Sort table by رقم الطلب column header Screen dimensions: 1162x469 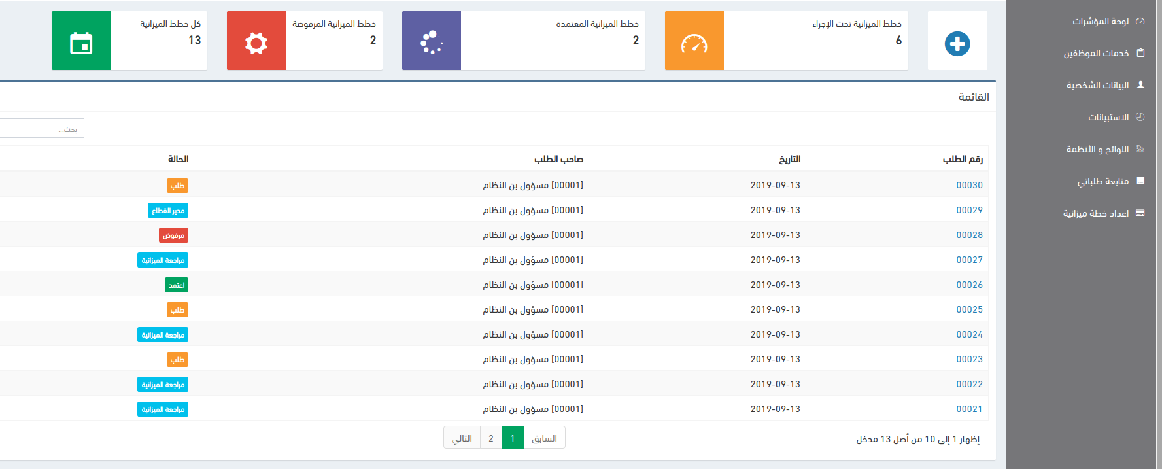pos(962,159)
